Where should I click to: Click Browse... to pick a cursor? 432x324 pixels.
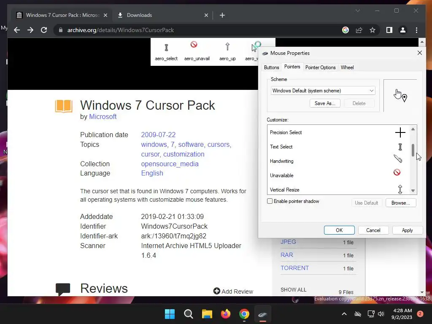pos(401,203)
